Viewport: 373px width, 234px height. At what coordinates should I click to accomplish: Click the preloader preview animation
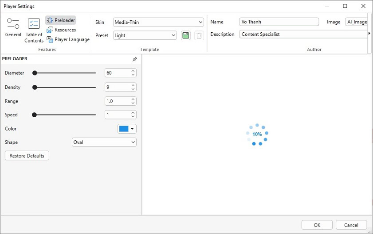click(257, 134)
